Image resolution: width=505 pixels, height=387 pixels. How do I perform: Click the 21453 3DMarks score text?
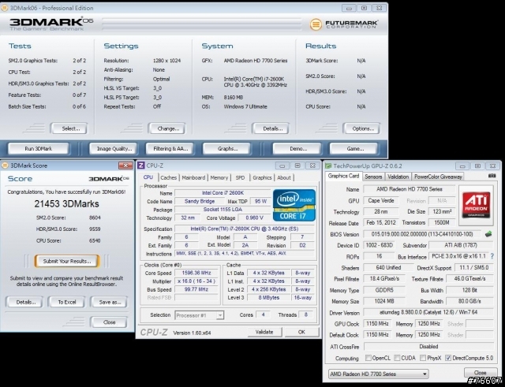coord(66,203)
